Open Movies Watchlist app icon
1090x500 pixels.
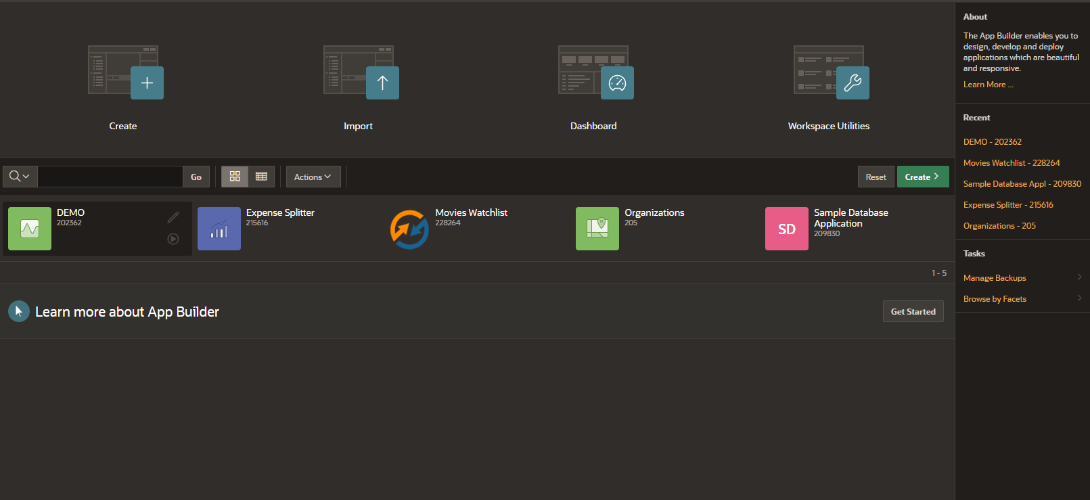(x=409, y=229)
